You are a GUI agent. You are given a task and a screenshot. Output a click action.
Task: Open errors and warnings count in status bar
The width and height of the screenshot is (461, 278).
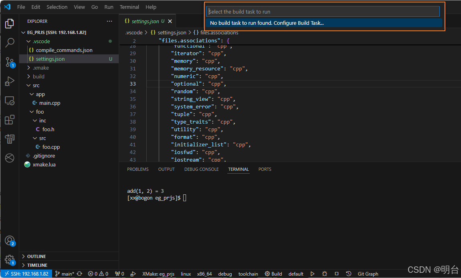pyautogui.click(x=98, y=274)
